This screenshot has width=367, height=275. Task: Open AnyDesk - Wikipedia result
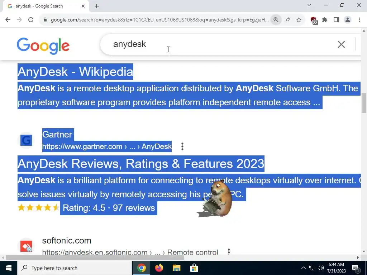coord(75,72)
